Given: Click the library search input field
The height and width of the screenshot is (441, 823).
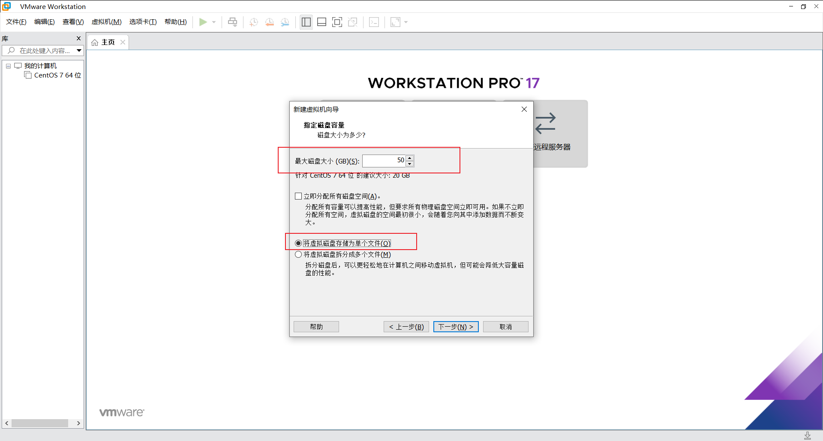Looking at the screenshot, I should pyautogui.click(x=42, y=51).
